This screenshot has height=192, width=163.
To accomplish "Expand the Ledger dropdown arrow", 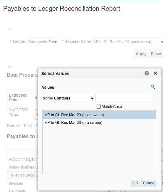I will pos(56,42).
